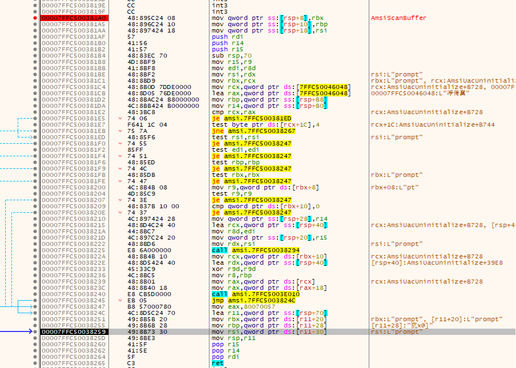Select the AmsiScanBuffer comment label
This screenshot has height=368, width=516.
click(x=398, y=18)
